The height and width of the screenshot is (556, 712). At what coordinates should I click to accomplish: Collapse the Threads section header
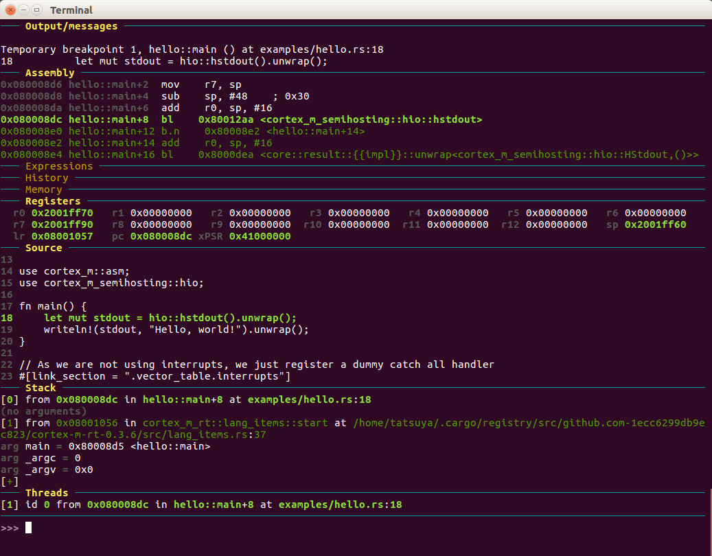46,493
